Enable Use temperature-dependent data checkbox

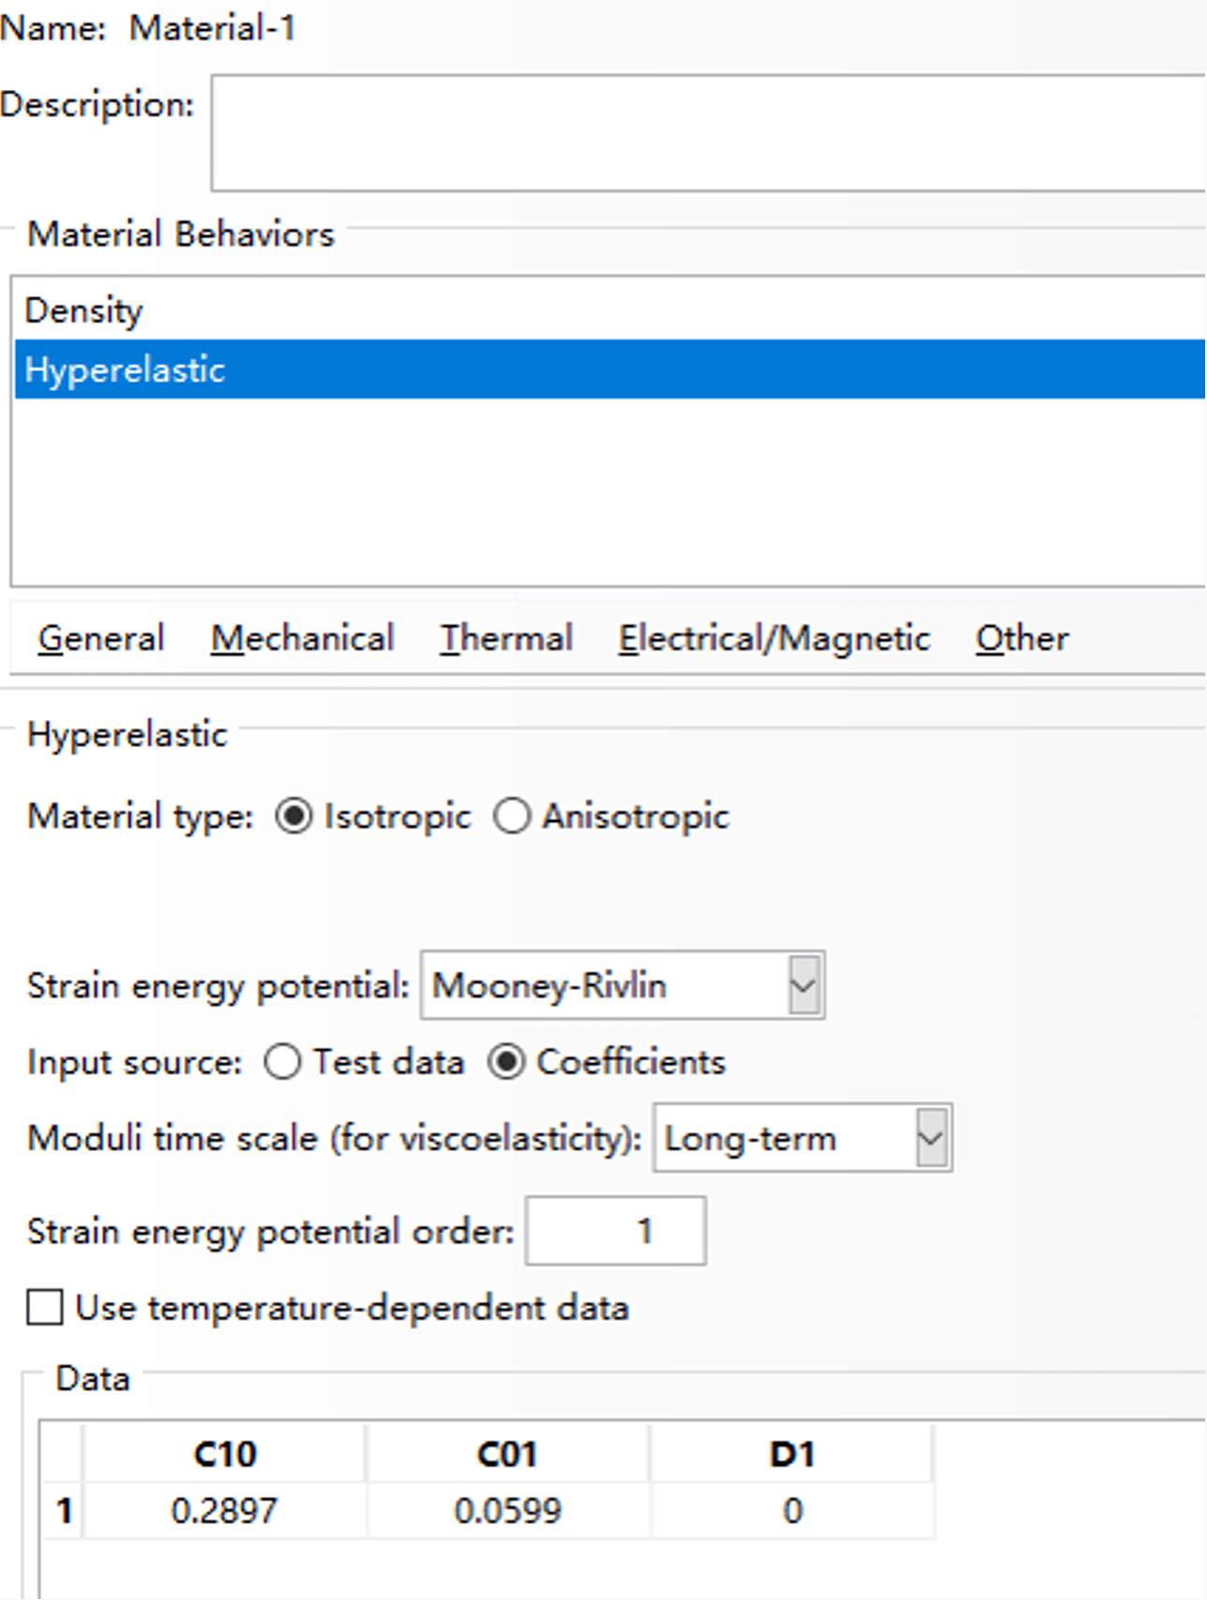click(45, 1308)
